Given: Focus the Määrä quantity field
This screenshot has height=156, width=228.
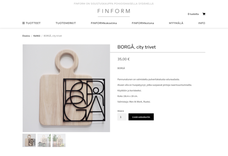Looking at the screenshot, I should point(122,117).
